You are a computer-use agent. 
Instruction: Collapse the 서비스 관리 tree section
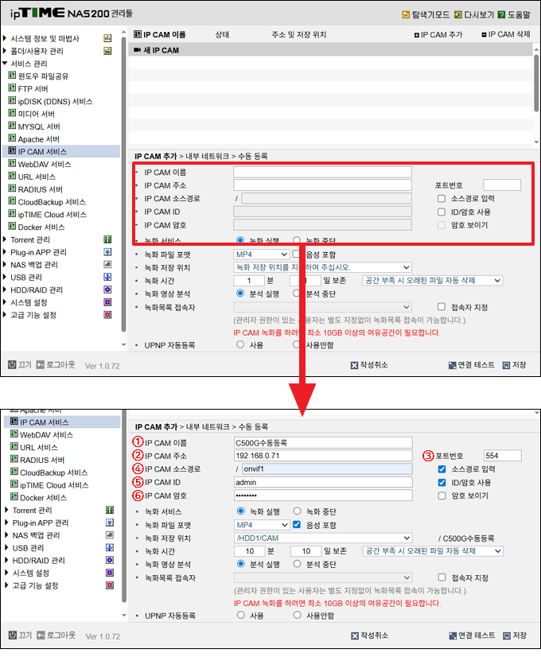pyautogui.click(x=5, y=64)
